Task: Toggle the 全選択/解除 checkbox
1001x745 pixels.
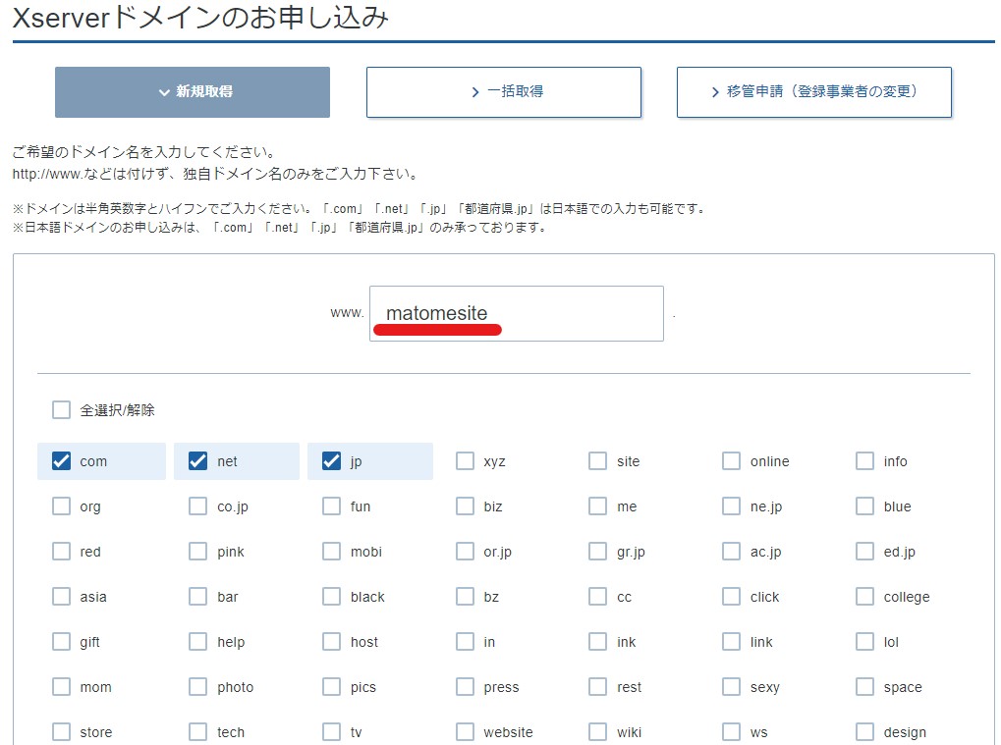Action: coord(61,409)
